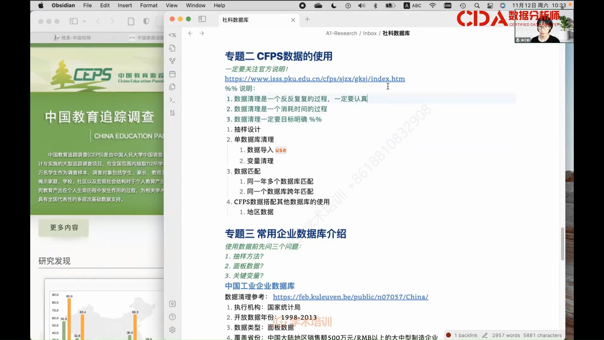Click the 变量清理 list item
Screen dimensions: 604x340
click(260, 161)
